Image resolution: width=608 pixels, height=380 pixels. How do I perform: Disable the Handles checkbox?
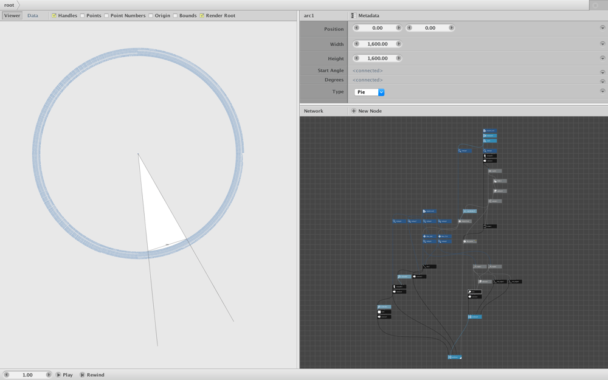tap(54, 16)
